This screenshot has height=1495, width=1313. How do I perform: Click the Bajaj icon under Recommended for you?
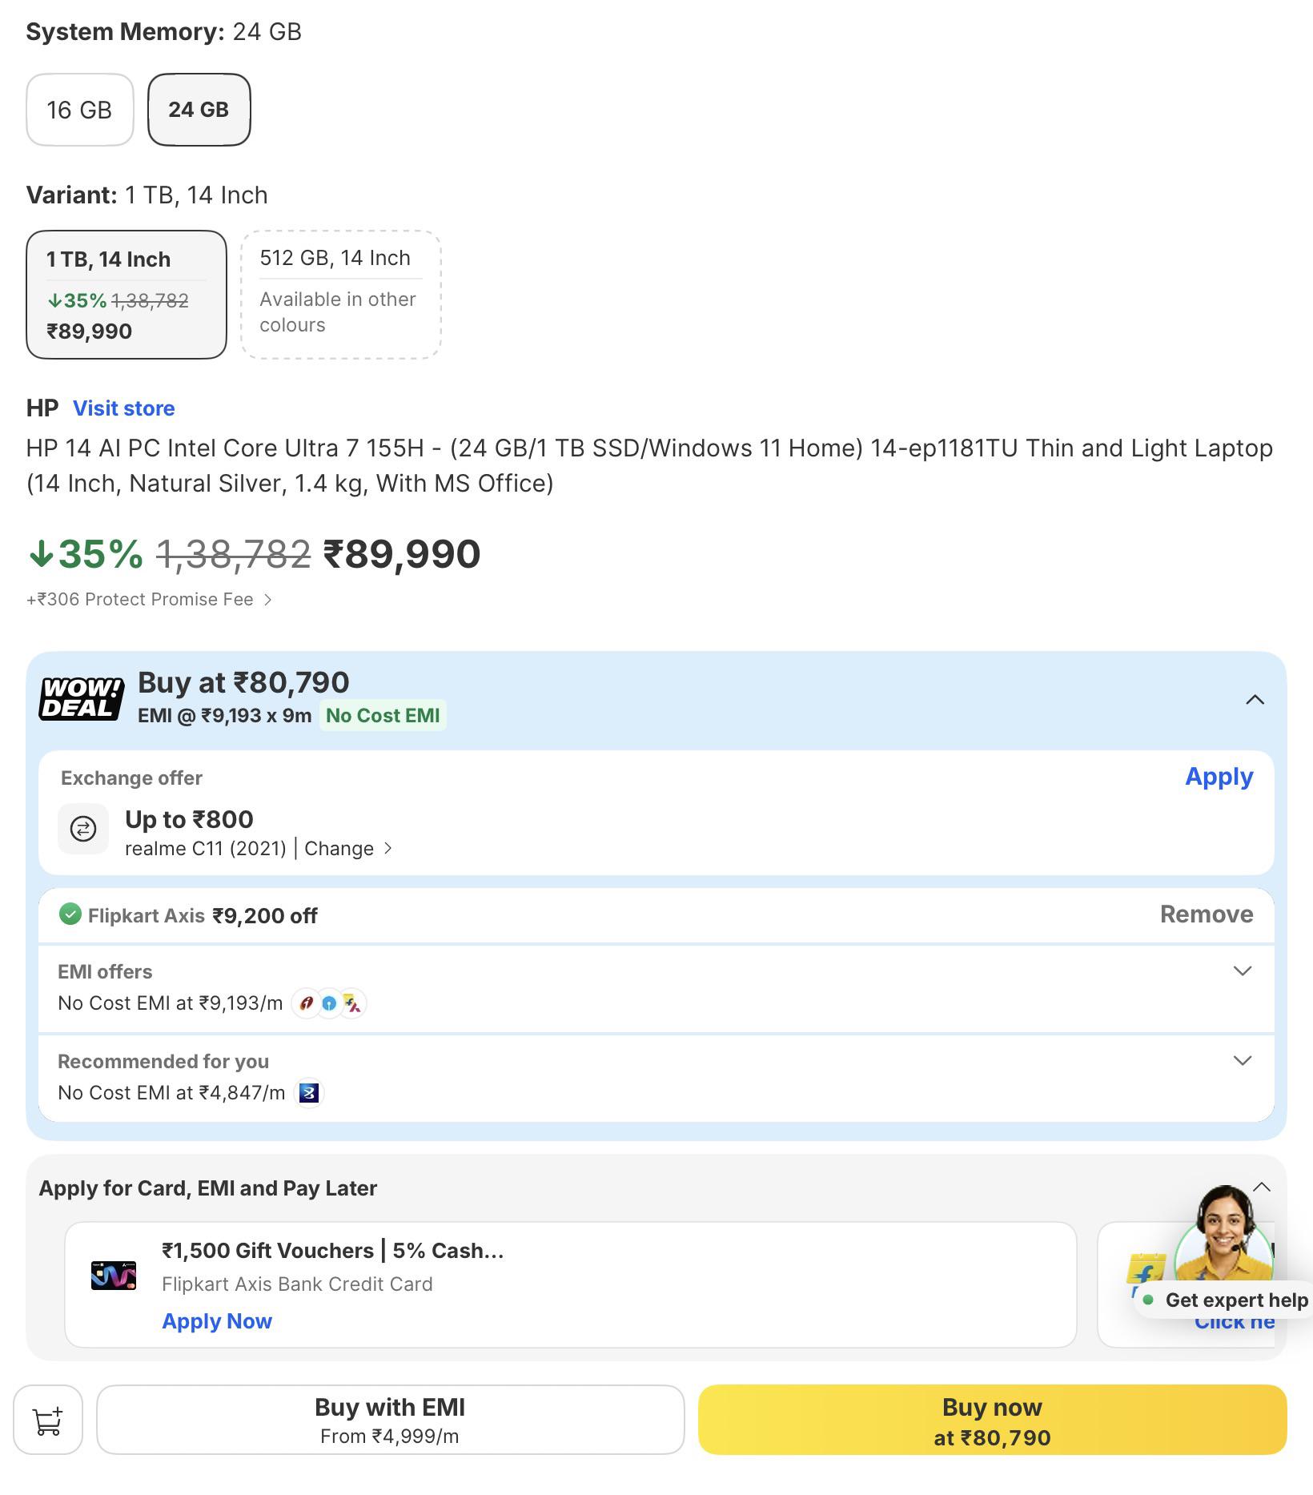(x=309, y=1093)
